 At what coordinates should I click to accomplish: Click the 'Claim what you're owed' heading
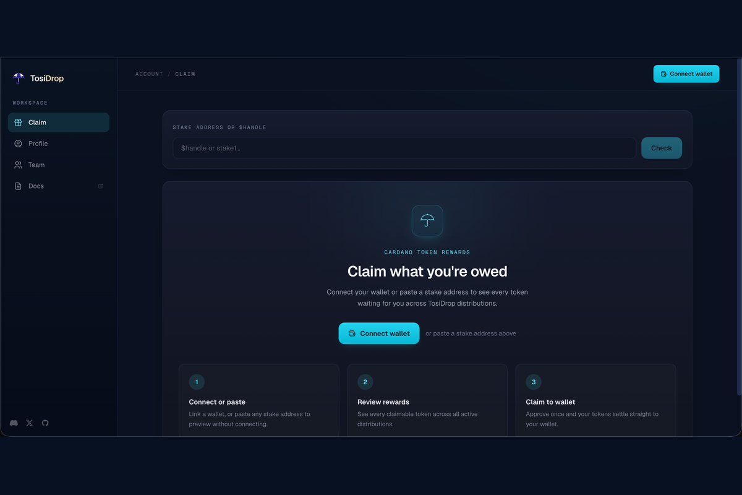[x=427, y=271]
